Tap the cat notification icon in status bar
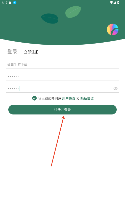The height and width of the screenshot is (223, 125). [10, 3]
